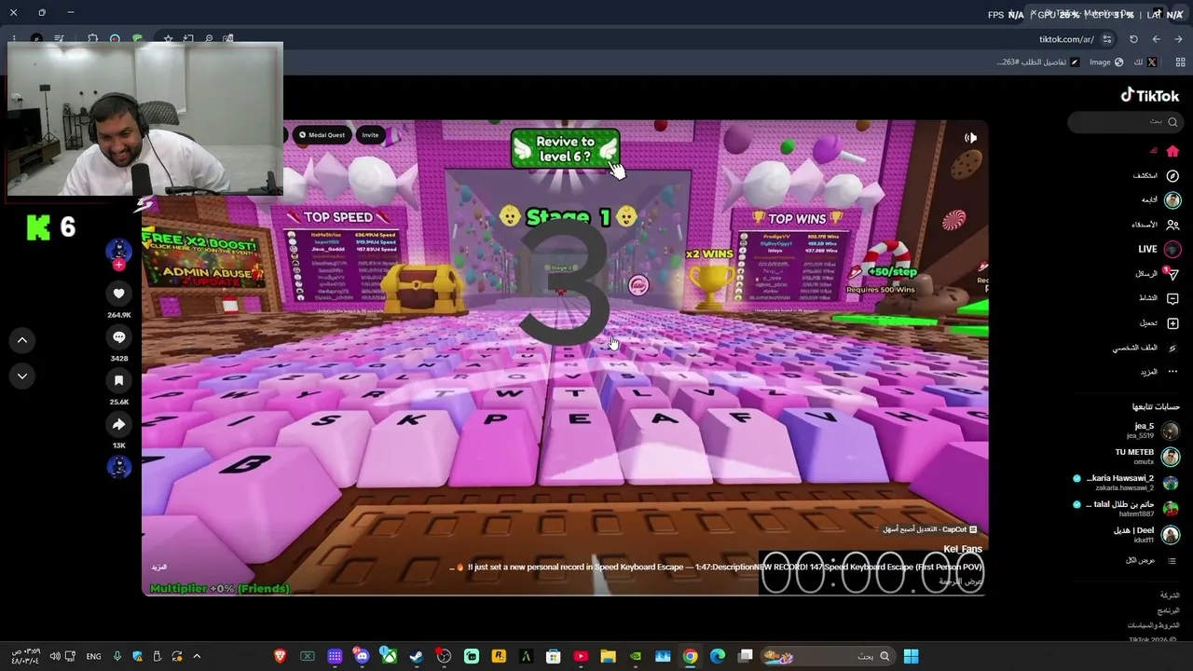
Task: Follow the creator via the plus badge
Action: [118, 266]
